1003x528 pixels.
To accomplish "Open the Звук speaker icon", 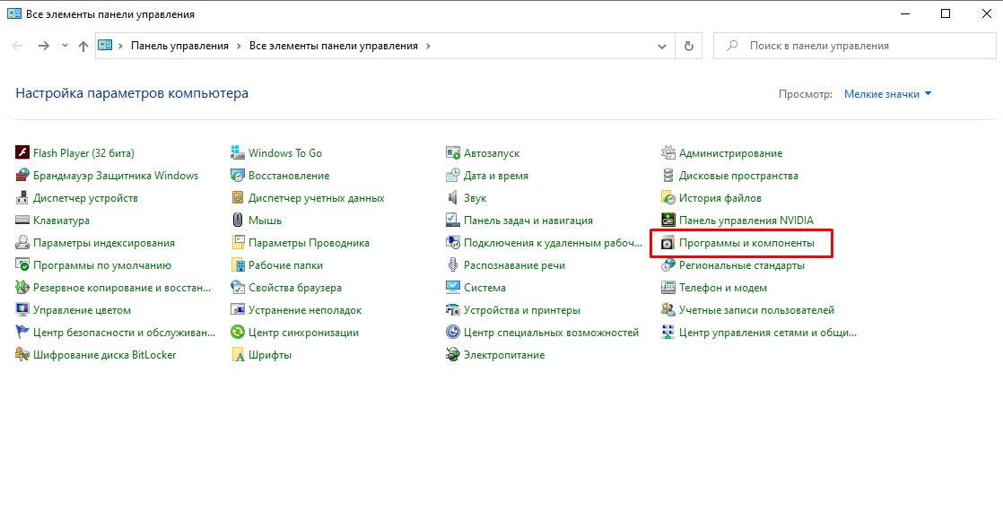I will pos(454,198).
